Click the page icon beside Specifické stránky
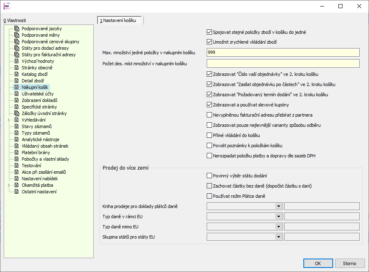The width and height of the screenshot is (369, 272). click(16, 107)
